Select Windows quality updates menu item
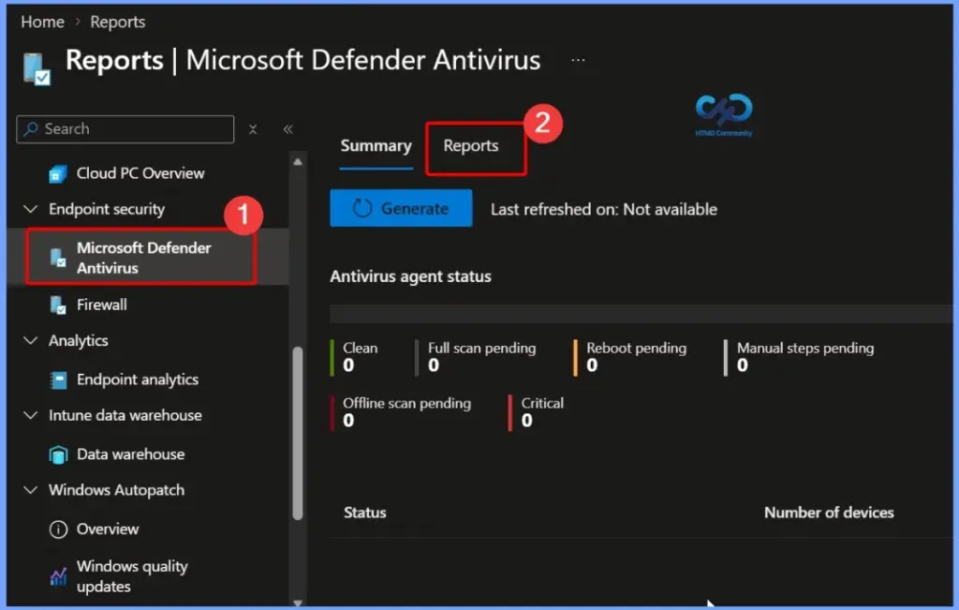959x610 pixels. pyautogui.click(x=147, y=576)
